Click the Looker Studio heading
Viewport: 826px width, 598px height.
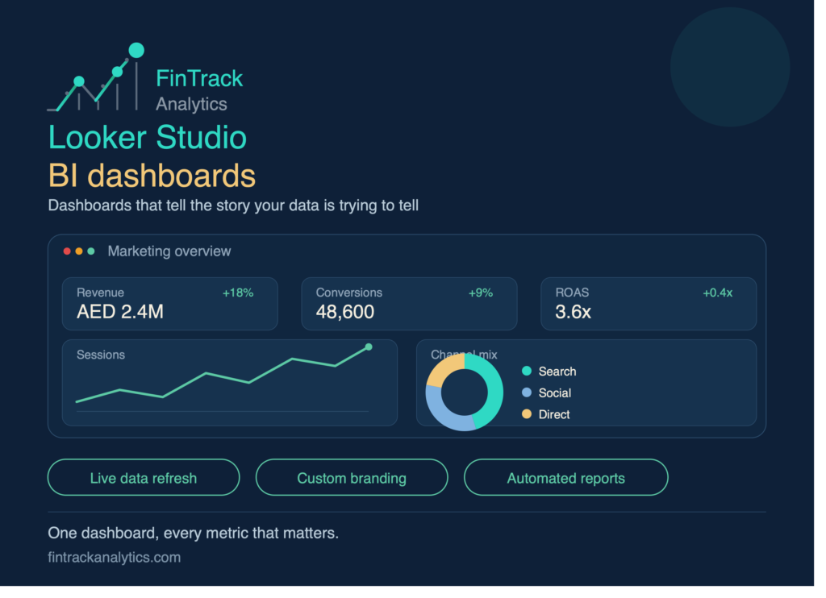(x=148, y=138)
